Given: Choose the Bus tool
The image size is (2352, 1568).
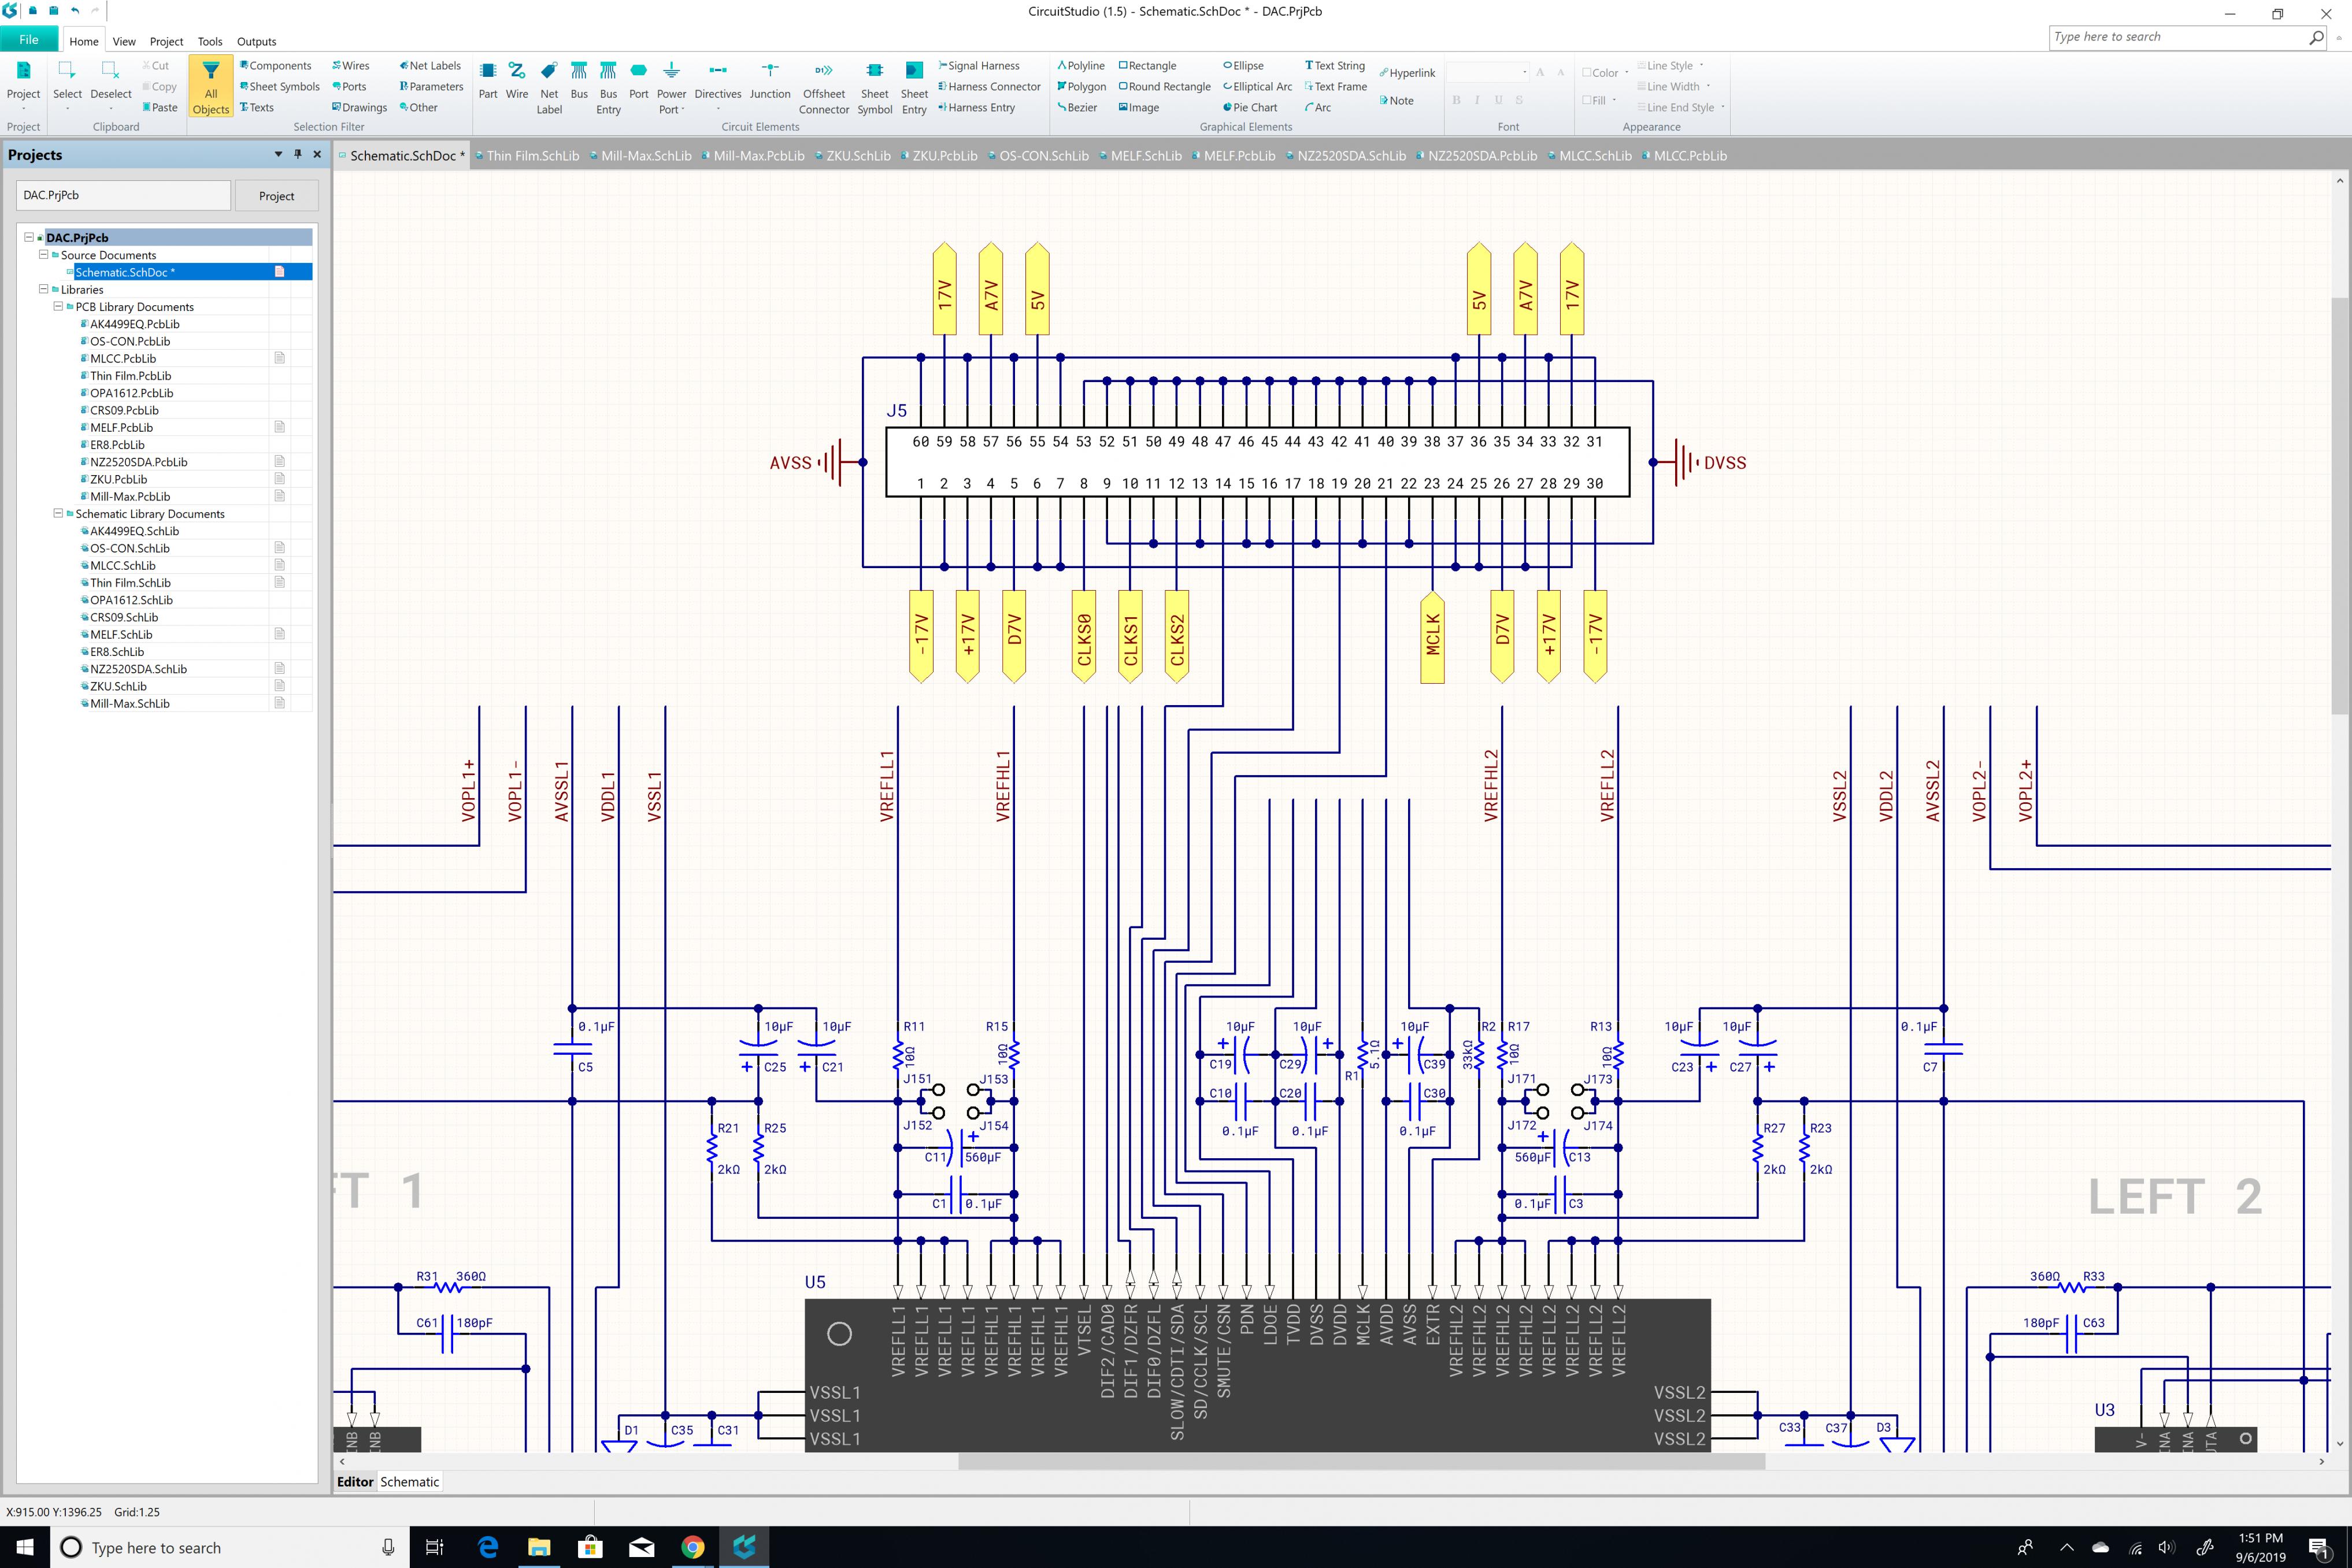Looking at the screenshot, I should coord(579,81).
